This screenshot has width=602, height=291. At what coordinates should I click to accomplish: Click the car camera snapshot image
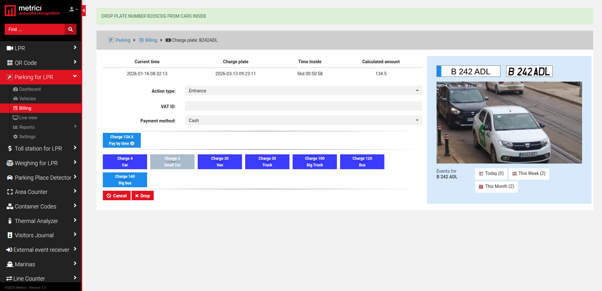click(509, 122)
